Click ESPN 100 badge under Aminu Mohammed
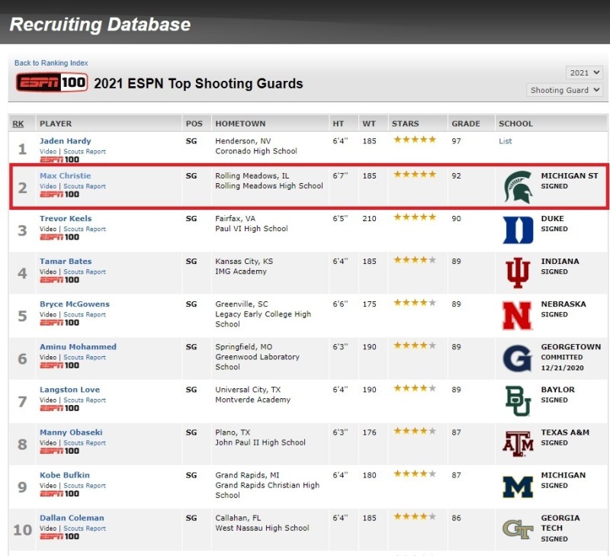This screenshot has width=610, height=556. coord(59,365)
